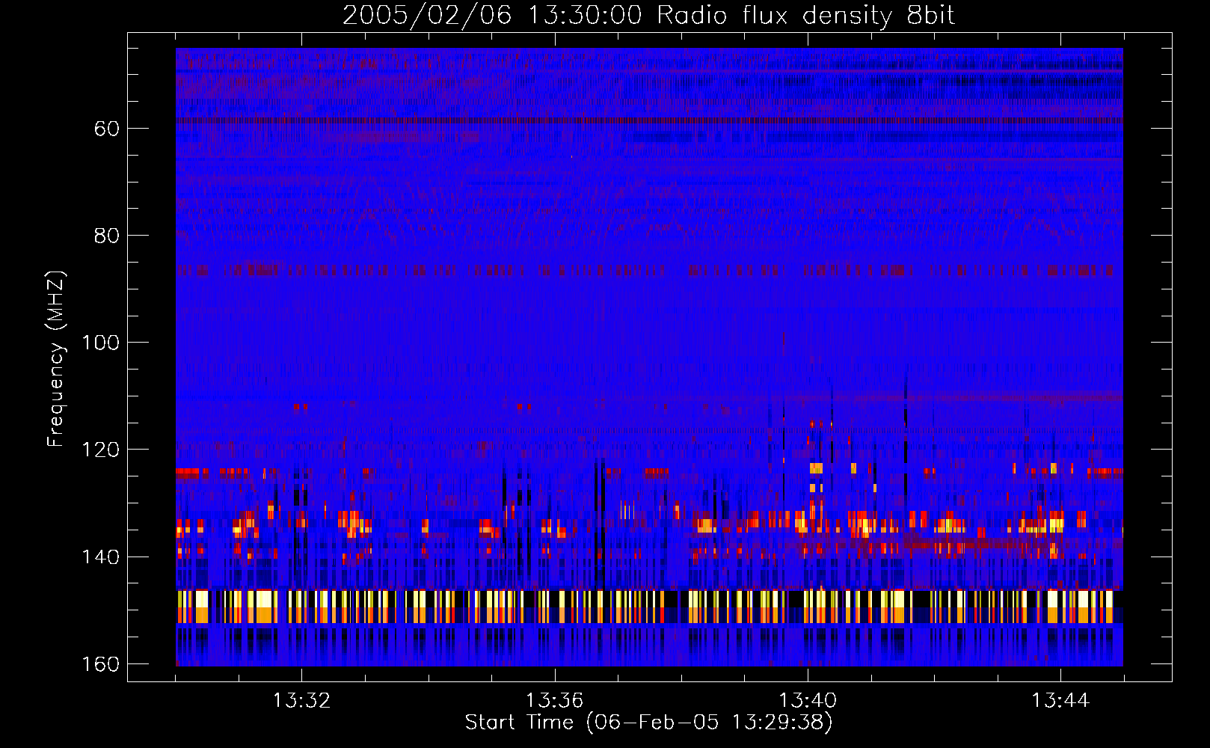Image resolution: width=1210 pixels, height=748 pixels.
Task: Click the '13:36' time tick label
Action: coord(554,701)
